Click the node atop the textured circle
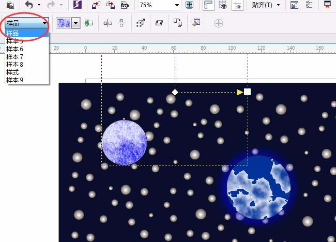Viewport: 336px width, 242px height. point(124,119)
